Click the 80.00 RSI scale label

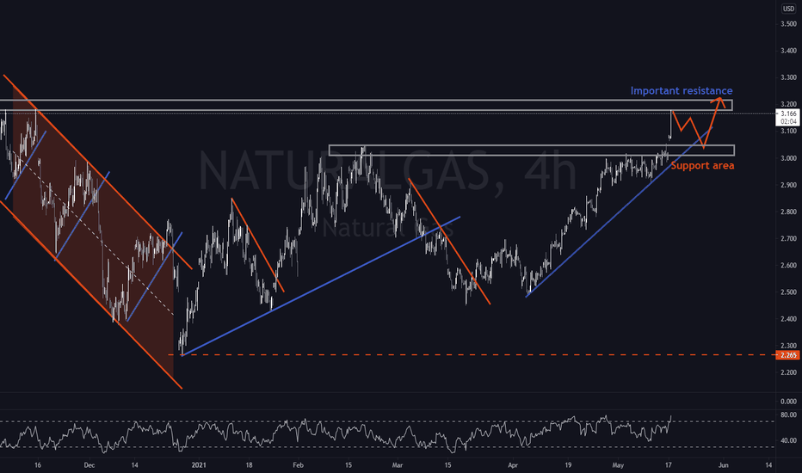[x=788, y=415]
